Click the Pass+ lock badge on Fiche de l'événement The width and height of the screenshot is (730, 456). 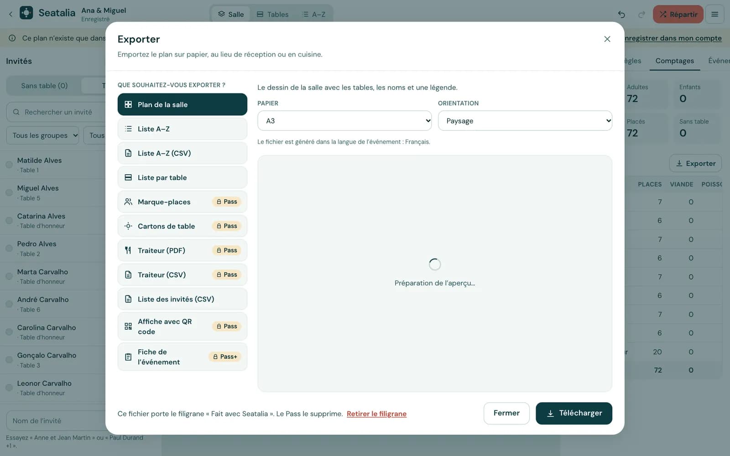tap(225, 357)
